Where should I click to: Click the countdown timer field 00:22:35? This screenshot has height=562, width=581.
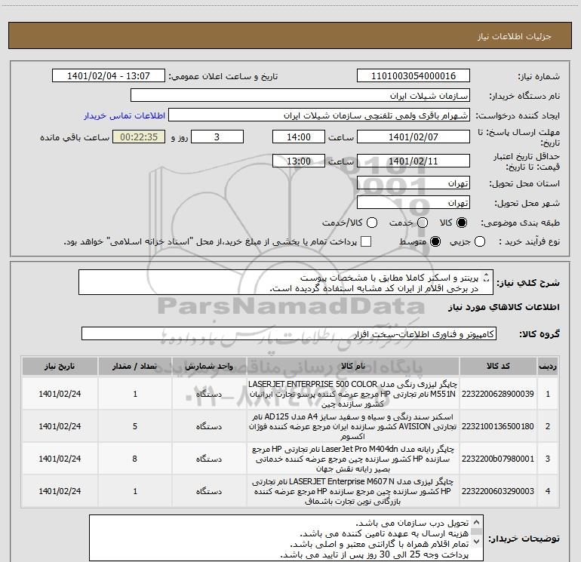pyautogui.click(x=139, y=137)
